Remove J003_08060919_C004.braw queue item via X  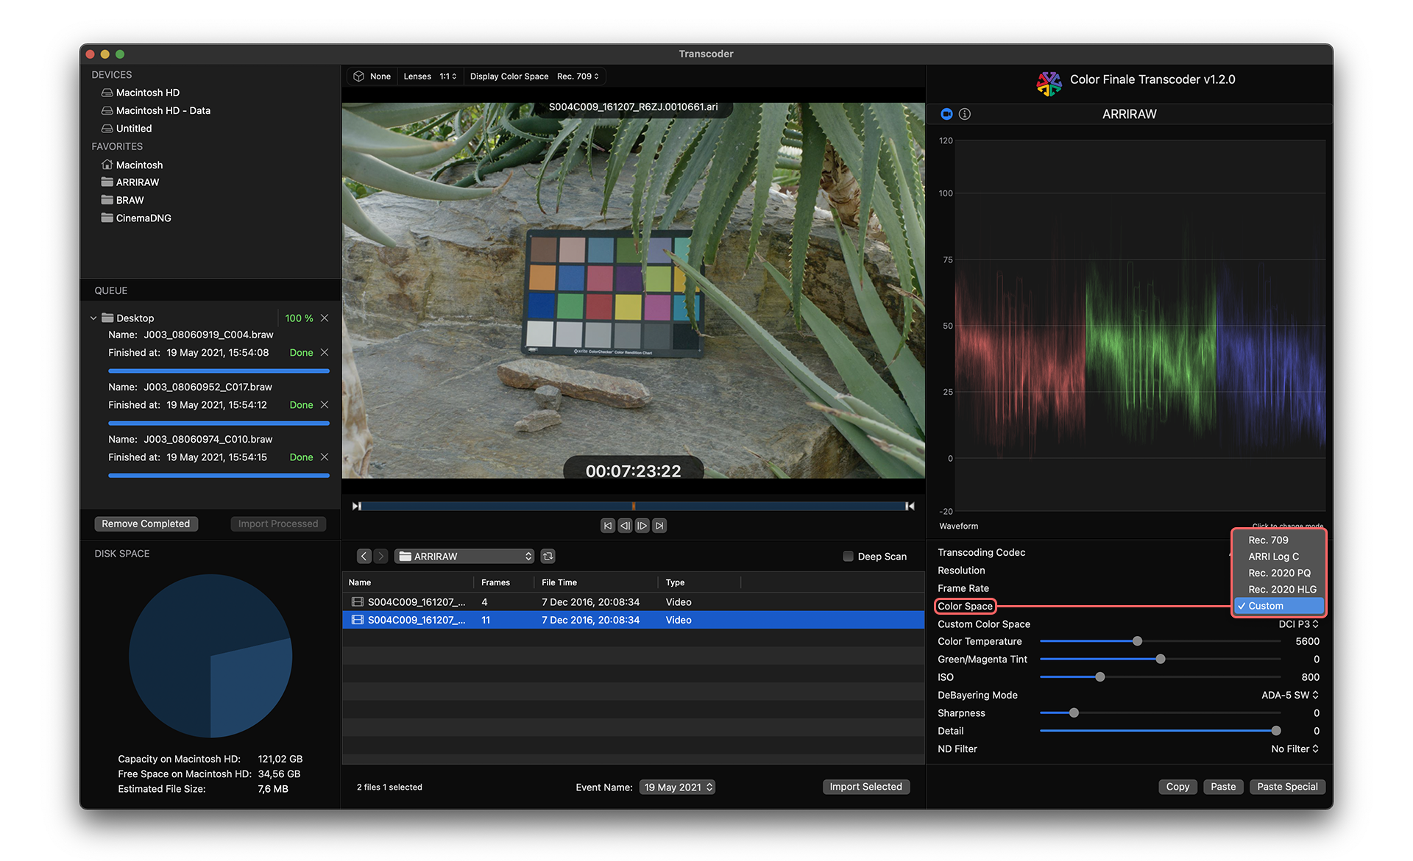coord(325,353)
